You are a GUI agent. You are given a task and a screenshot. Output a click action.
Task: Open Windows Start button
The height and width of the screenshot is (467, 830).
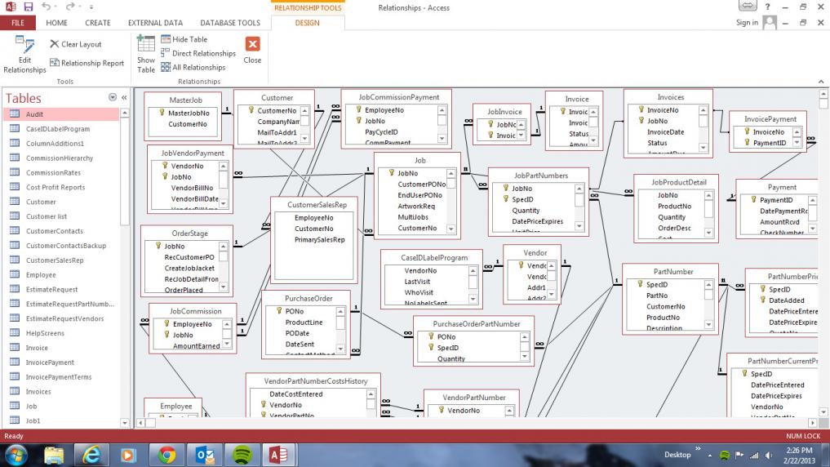point(16,456)
